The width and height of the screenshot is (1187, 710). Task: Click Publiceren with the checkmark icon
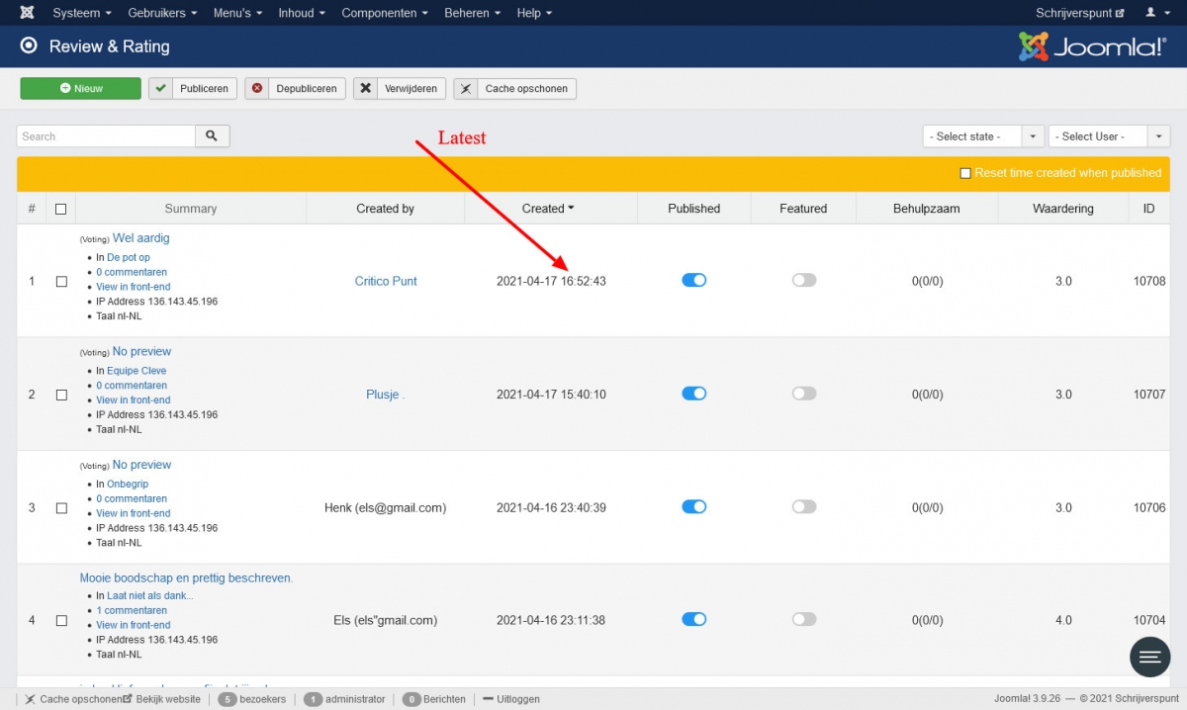193,88
